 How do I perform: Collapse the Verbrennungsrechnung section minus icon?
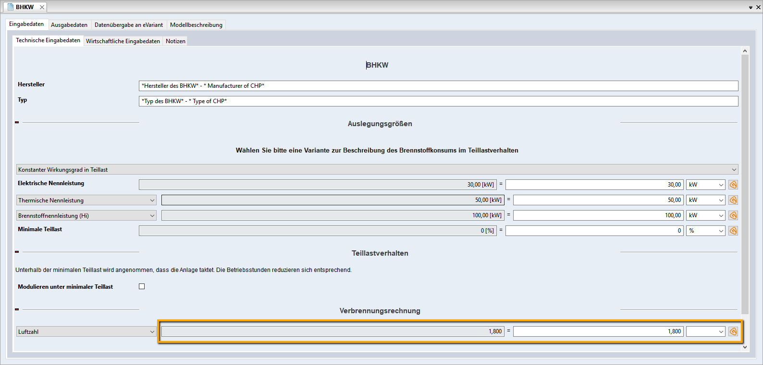(17, 309)
